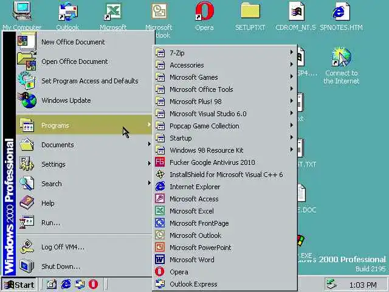Click the Microsoft Word label in Programs
The image size is (389, 292).
click(192, 260)
